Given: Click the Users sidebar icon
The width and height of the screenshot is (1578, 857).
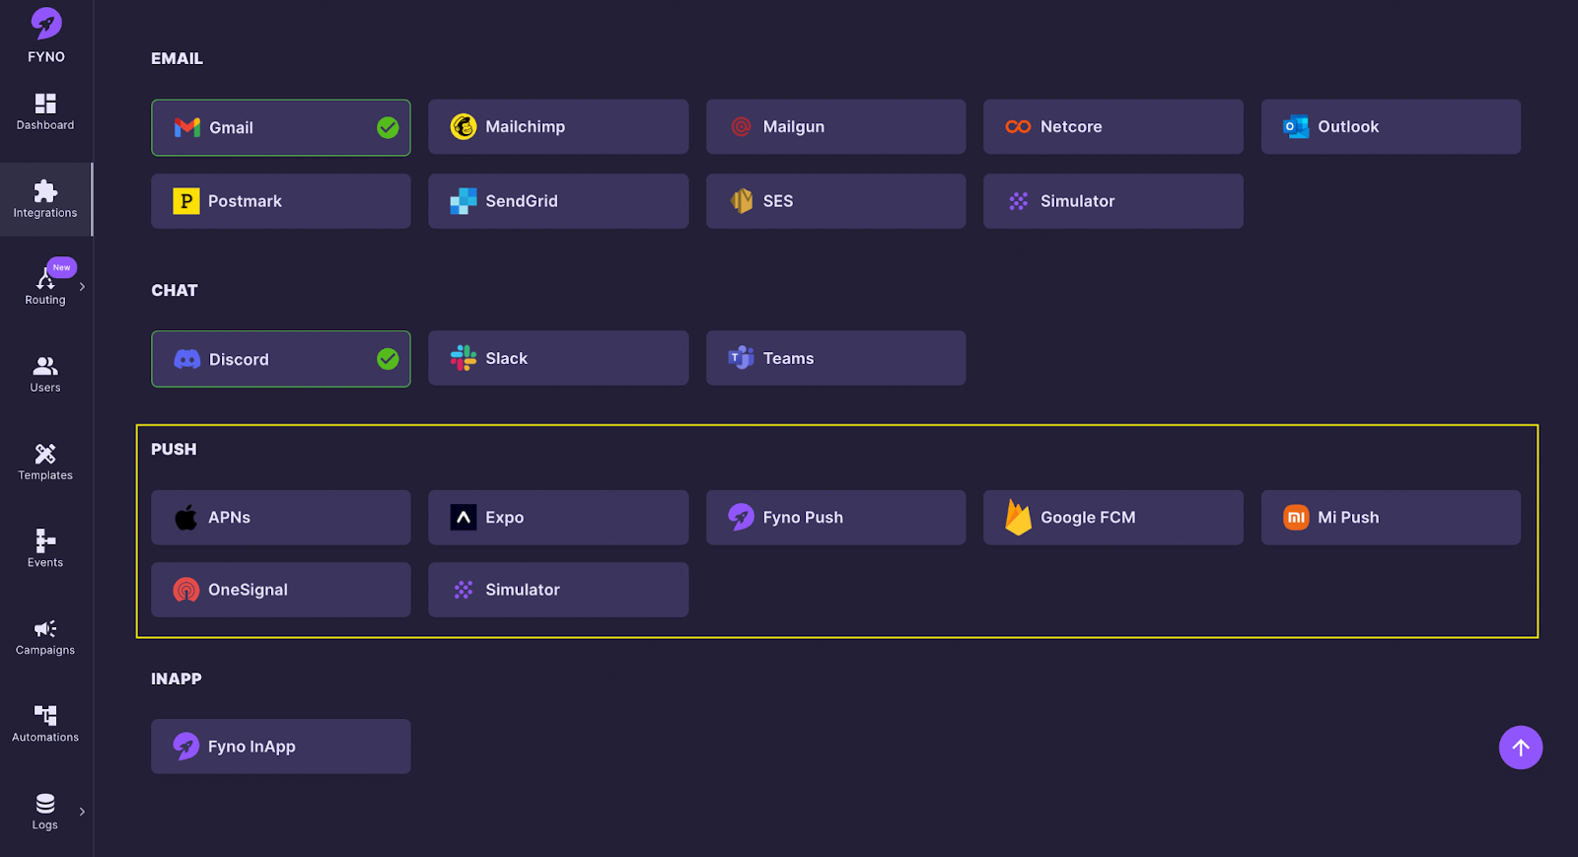Looking at the screenshot, I should (45, 374).
